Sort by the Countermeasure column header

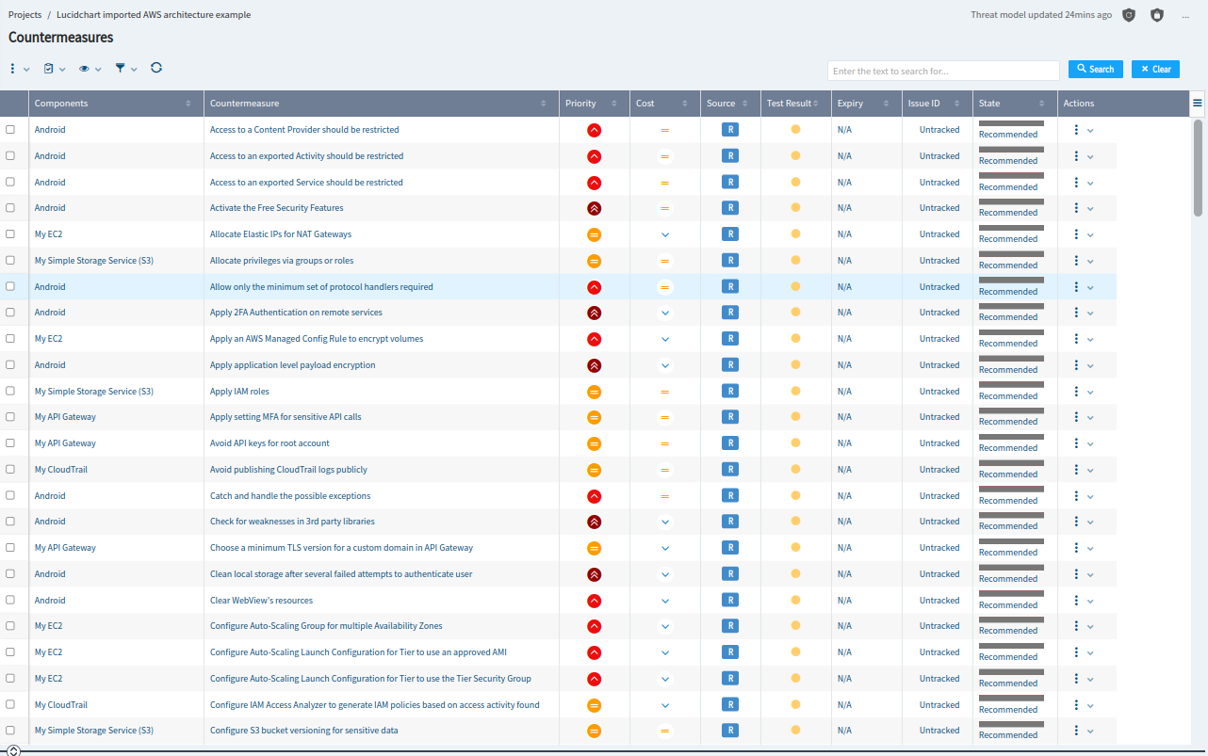[x=380, y=104]
